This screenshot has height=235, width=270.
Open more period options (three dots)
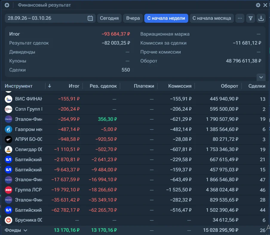(x=240, y=18)
